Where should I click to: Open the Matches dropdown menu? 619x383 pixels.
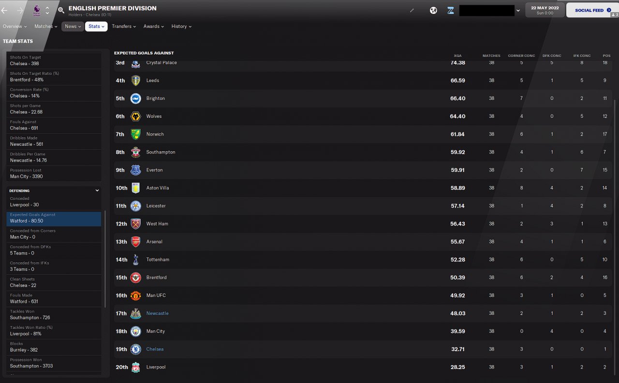coord(45,27)
